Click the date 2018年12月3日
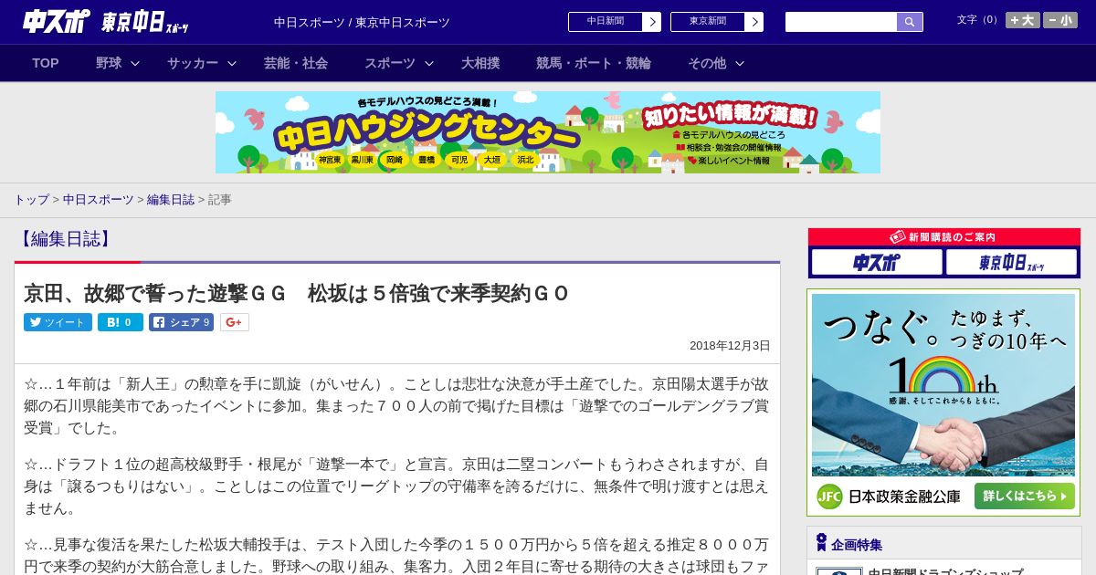The height and width of the screenshot is (575, 1096). (x=730, y=346)
